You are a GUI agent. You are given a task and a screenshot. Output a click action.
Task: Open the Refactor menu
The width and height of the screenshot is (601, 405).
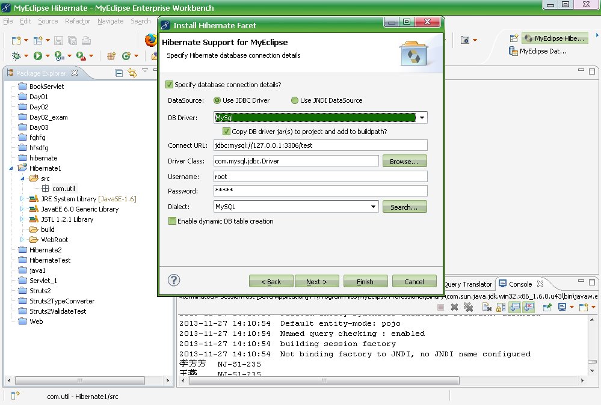pyautogui.click(x=78, y=21)
